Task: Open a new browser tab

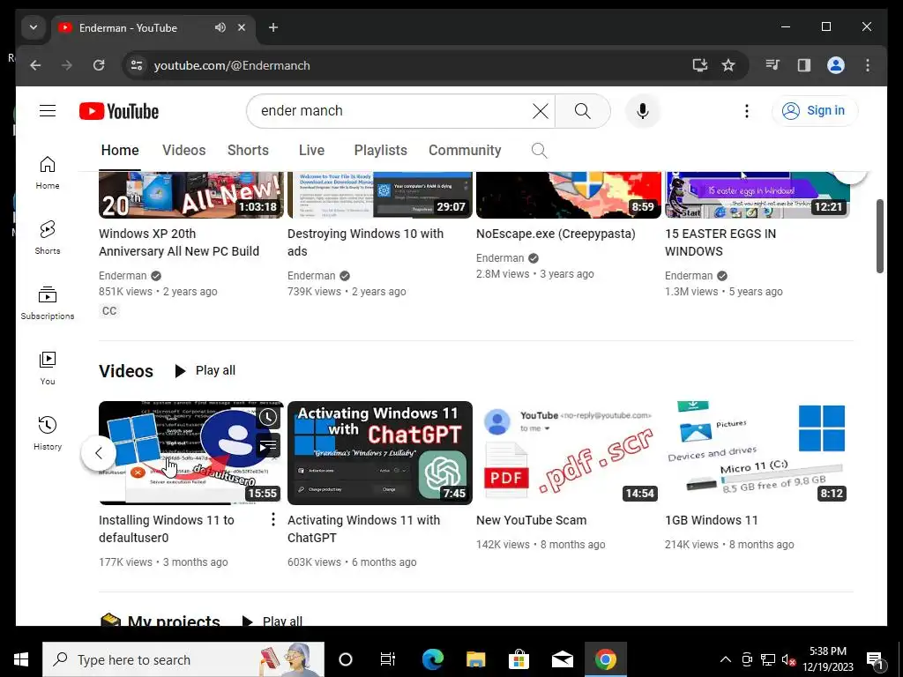Action: 273,27
